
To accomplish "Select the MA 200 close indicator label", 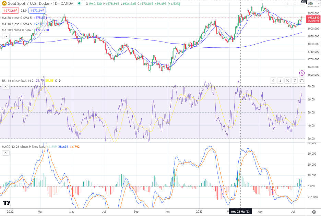I will pos(17,30).
